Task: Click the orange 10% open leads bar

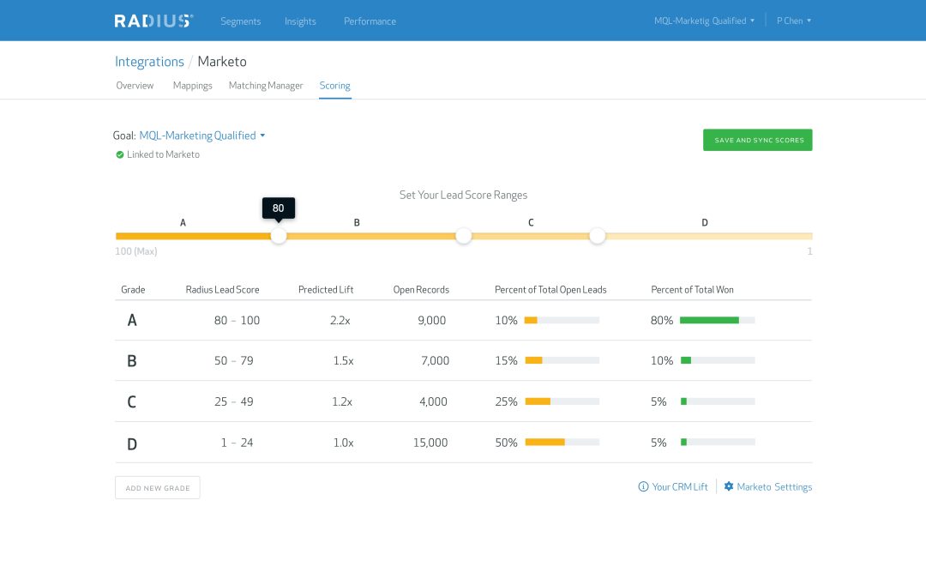Action: click(x=531, y=320)
